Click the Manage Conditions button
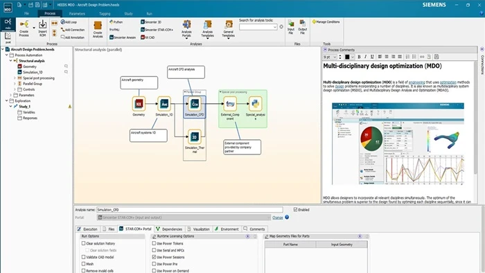The width and height of the screenshot is (485, 273). [326, 22]
